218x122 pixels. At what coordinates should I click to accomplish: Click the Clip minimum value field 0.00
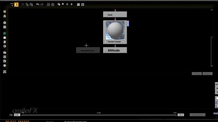click(17, 115)
